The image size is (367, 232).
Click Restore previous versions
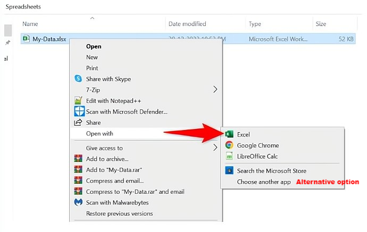[x=119, y=213]
